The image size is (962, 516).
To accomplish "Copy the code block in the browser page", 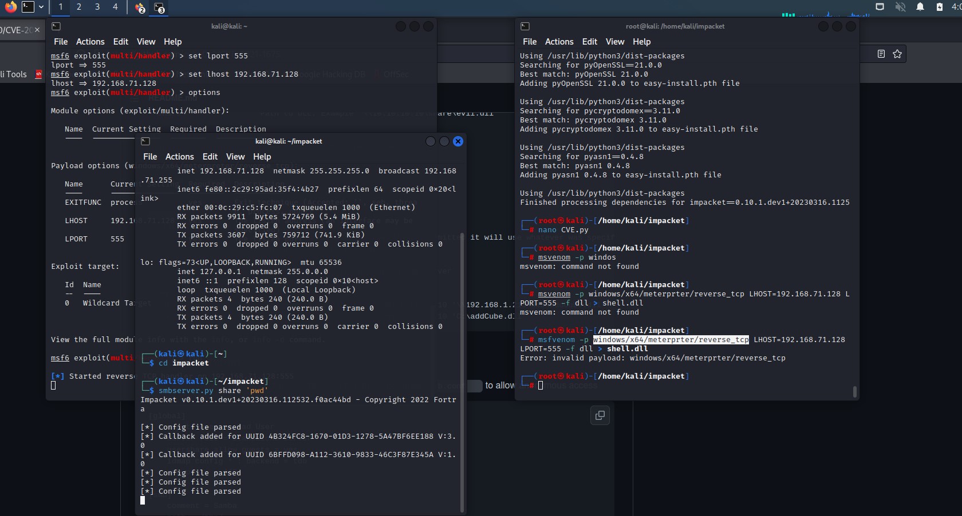I will (x=600, y=415).
